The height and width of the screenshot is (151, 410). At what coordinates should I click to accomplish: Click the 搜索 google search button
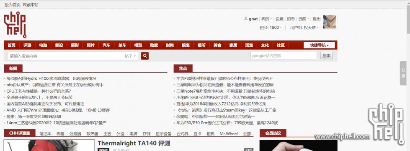[x=326, y=56]
